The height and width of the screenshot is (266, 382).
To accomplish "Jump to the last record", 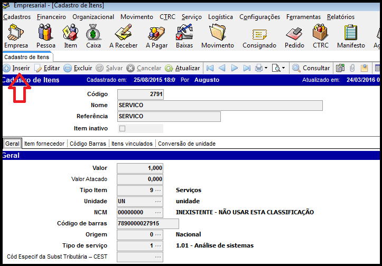I will 247,68.
